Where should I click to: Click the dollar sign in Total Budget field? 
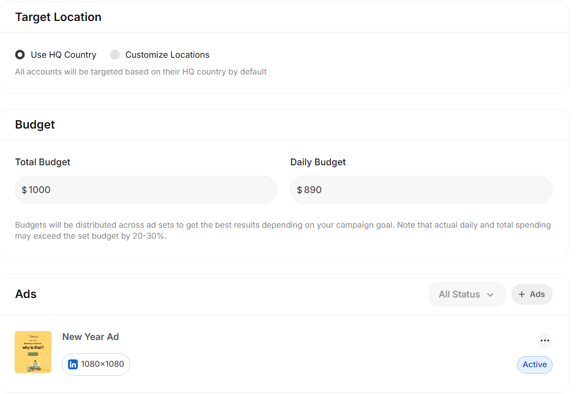(24, 190)
